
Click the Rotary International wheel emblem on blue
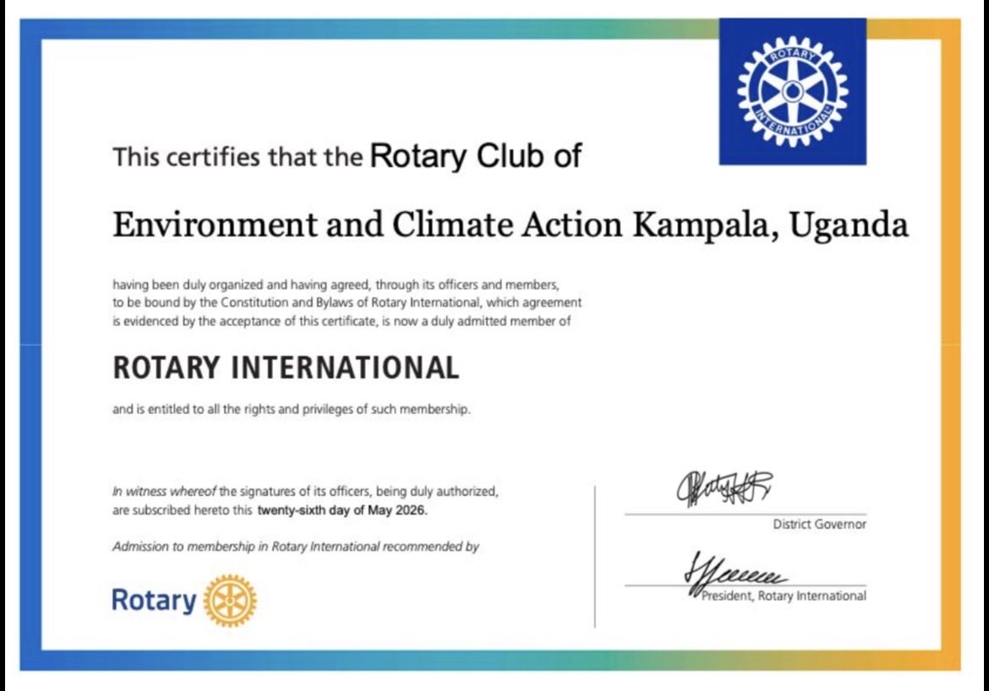pos(792,92)
